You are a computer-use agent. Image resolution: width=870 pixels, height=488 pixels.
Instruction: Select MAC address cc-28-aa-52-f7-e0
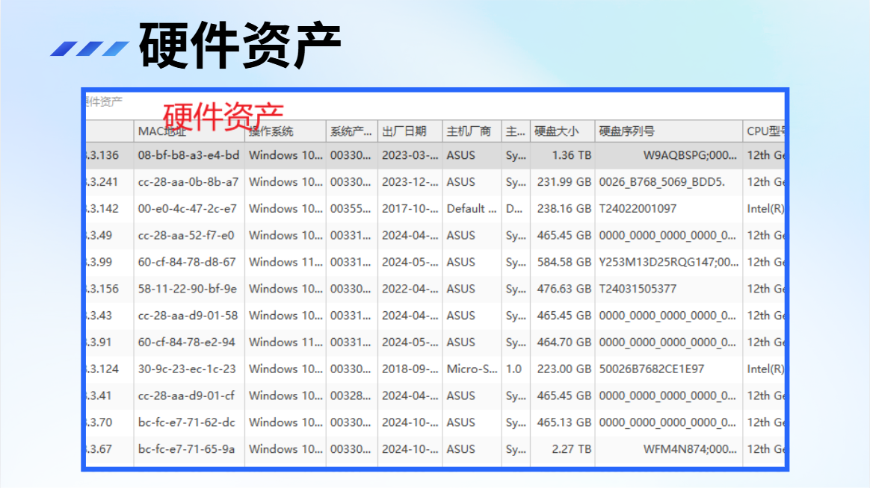(186, 235)
